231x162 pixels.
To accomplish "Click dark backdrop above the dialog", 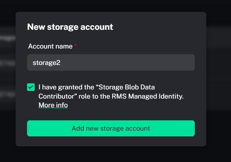I will click(x=111, y=6).
